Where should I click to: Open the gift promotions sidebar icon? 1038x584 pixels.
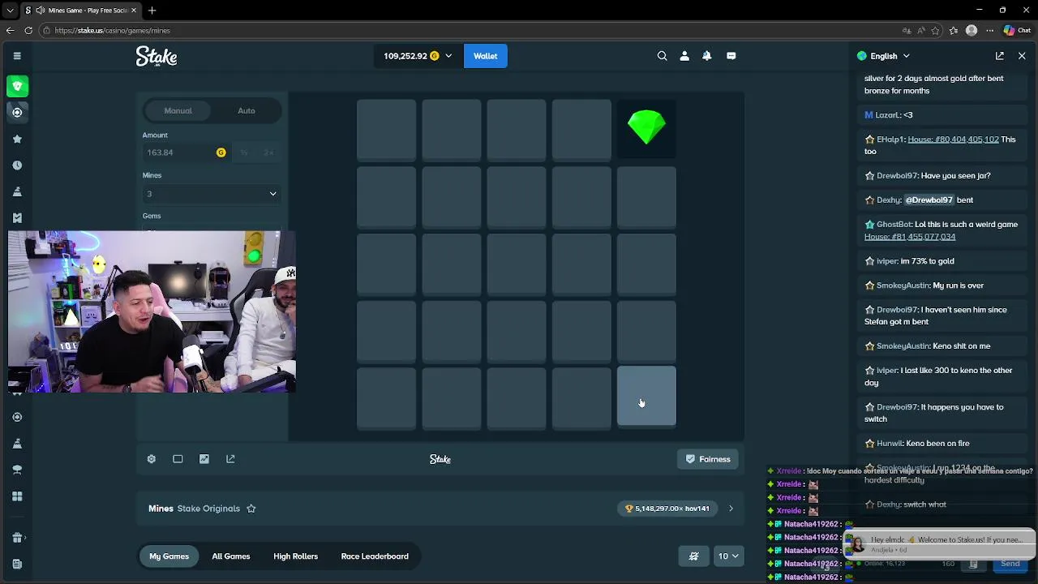coord(17,538)
